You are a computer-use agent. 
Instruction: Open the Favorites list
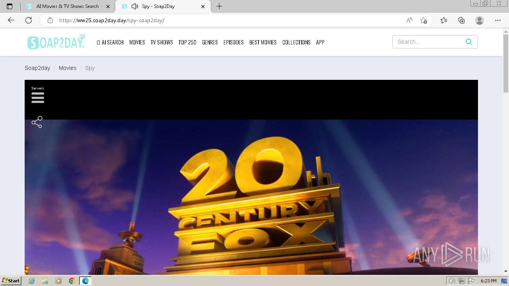(444, 20)
